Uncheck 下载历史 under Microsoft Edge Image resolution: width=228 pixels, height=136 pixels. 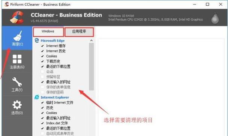(42, 61)
